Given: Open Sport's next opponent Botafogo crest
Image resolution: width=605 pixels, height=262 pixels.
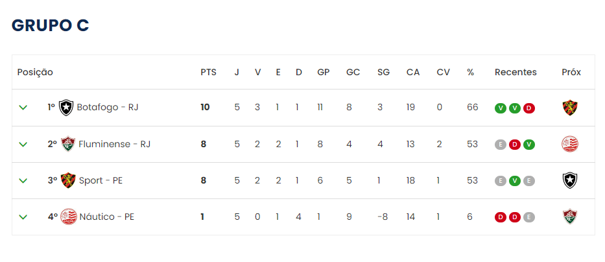Looking at the screenshot, I should pos(570,180).
